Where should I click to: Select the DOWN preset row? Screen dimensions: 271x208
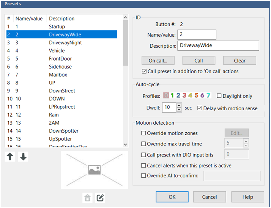click(x=62, y=99)
